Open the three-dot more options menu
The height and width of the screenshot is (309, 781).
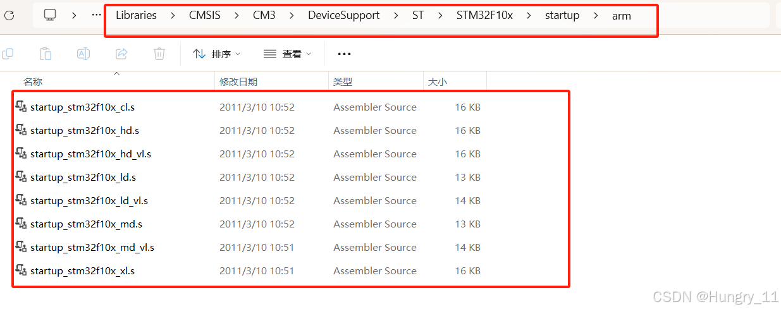(x=344, y=54)
